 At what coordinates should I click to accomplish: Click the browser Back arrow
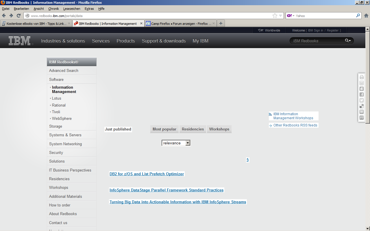(4, 16)
